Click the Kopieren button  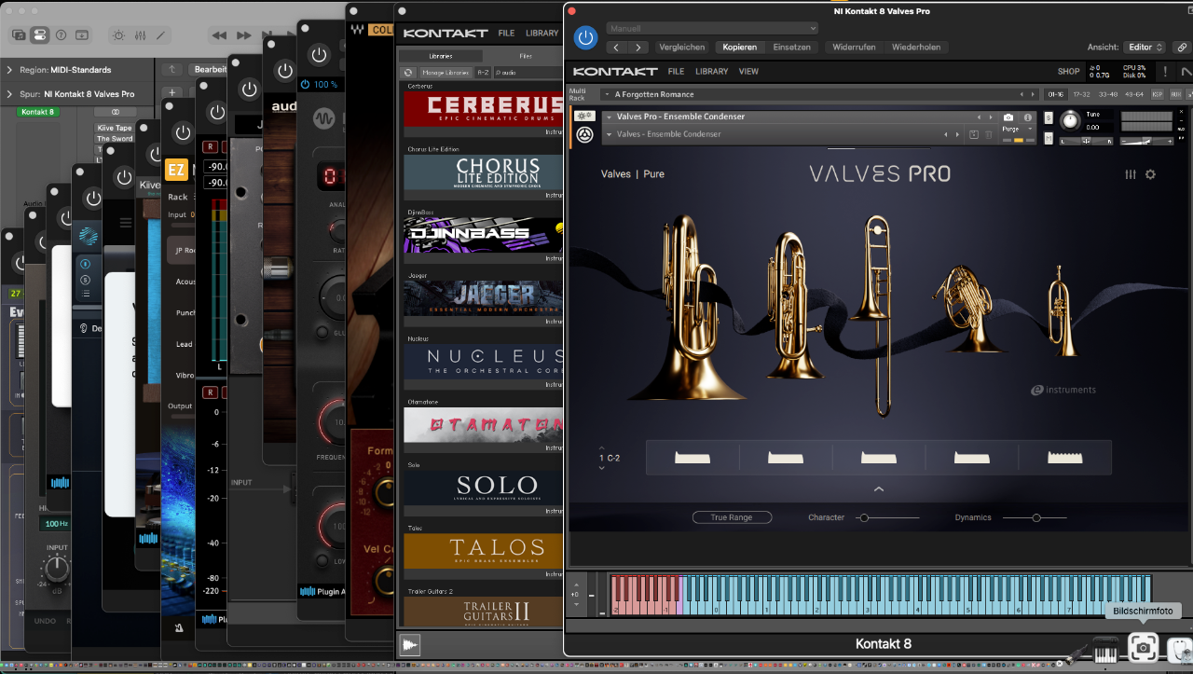click(x=740, y=47)
